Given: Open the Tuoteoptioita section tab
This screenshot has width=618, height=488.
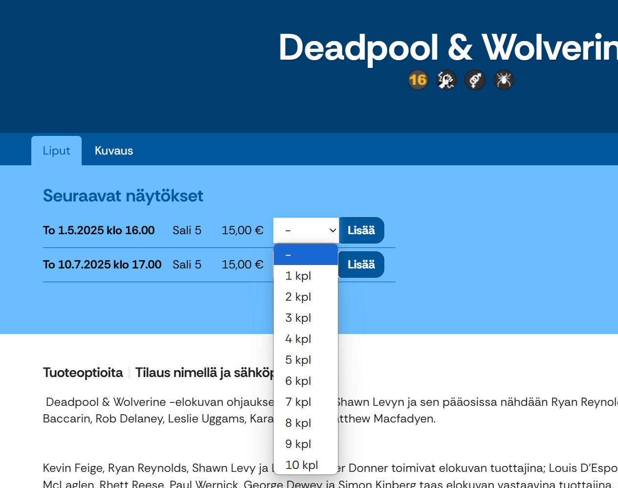Looking at the screenshot, I should [x=83, y=373].
